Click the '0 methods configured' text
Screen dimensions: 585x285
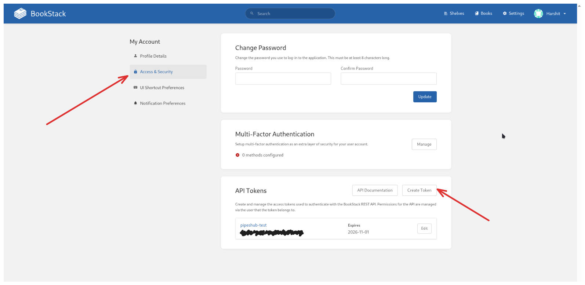coord(263,155)
